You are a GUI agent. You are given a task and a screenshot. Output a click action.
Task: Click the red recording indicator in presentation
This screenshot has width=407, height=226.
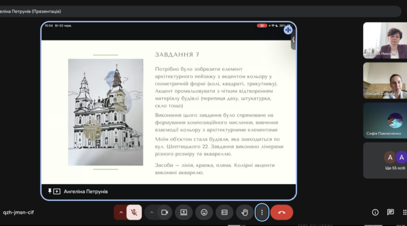[262, 25]
